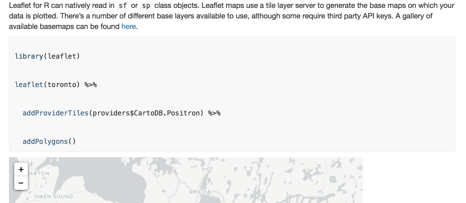This screenshot has width=466, height=203.
Task: Click the library(leaflet) code line
Action: pos(47,56)
